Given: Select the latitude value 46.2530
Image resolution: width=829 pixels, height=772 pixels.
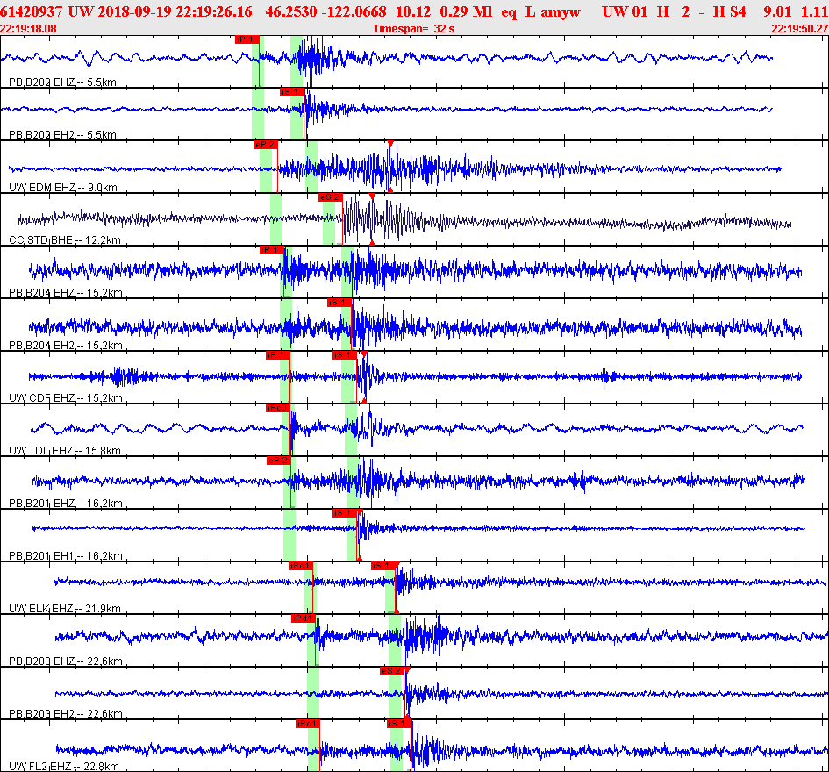Looking at the screenshot, I should pyautogui.click(x=290, y=11).
